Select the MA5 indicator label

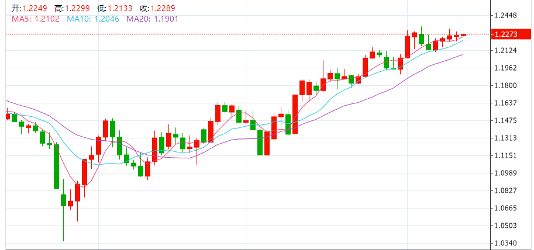33,19
